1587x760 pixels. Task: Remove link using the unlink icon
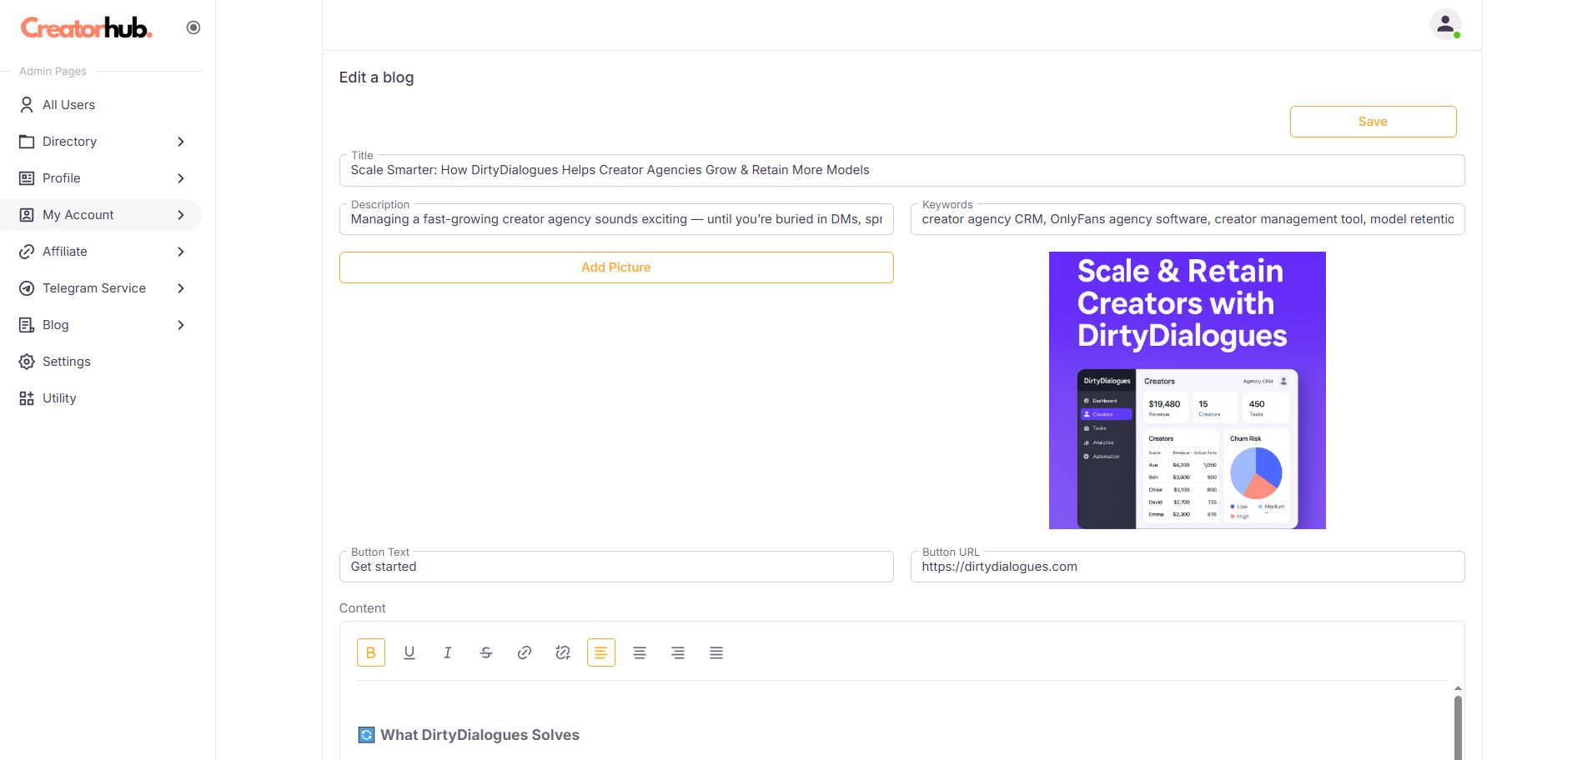click(563, 652)
